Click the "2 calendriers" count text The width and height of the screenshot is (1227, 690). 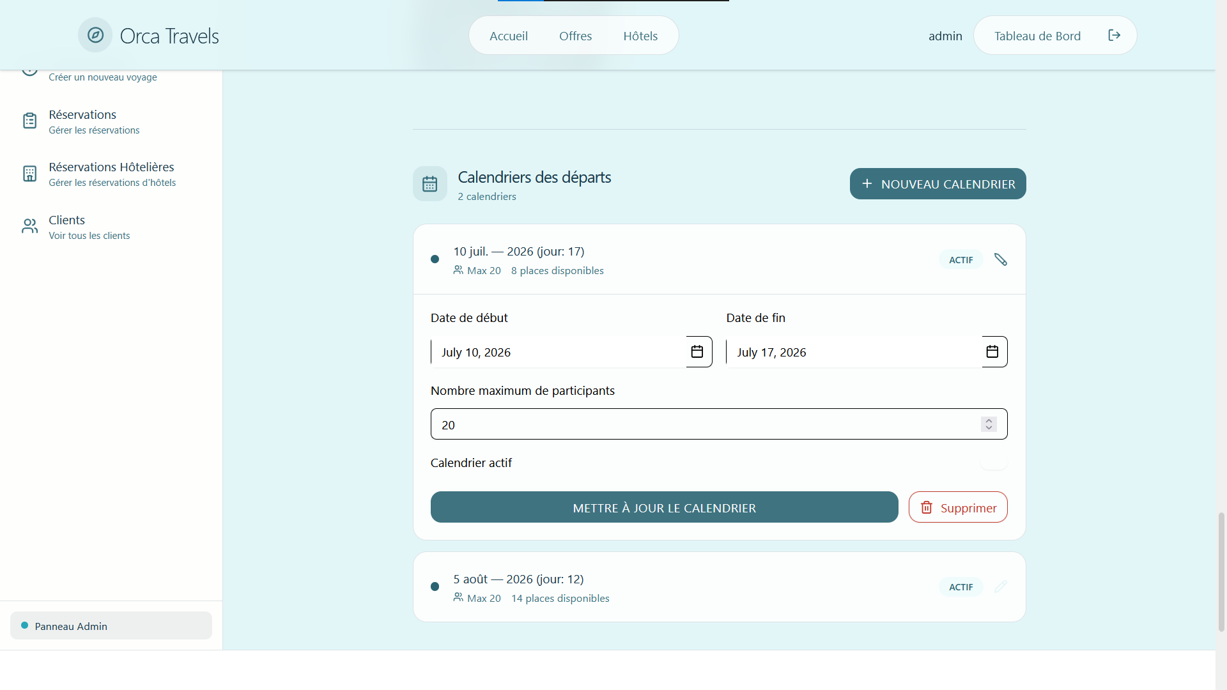tap(487, 197)
